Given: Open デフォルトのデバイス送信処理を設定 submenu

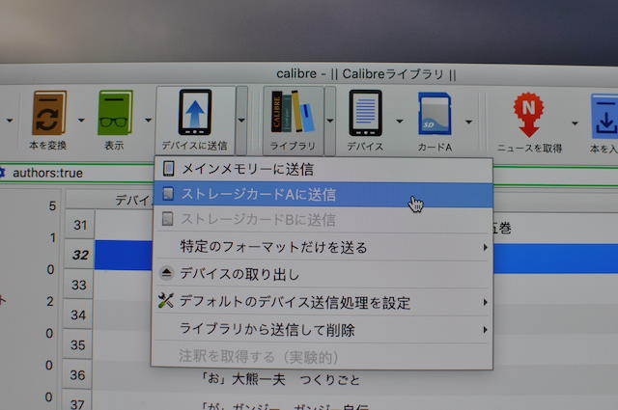Looking at the screenshot, I should click(x=322, y=302).
